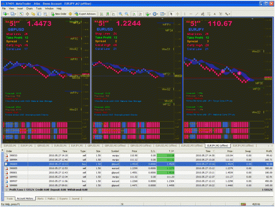
Task: Switch to the Mailbox terminal tab
Action: coord(51,199)
